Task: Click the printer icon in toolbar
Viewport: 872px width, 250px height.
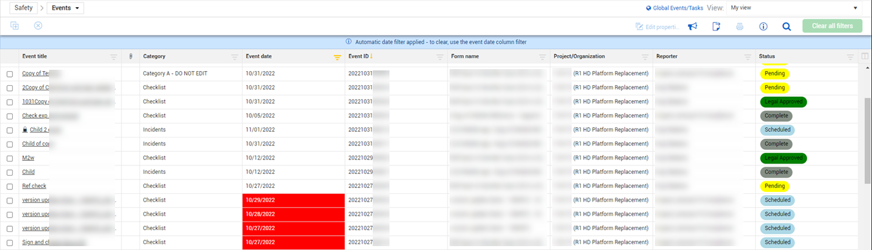Action: 740,26
